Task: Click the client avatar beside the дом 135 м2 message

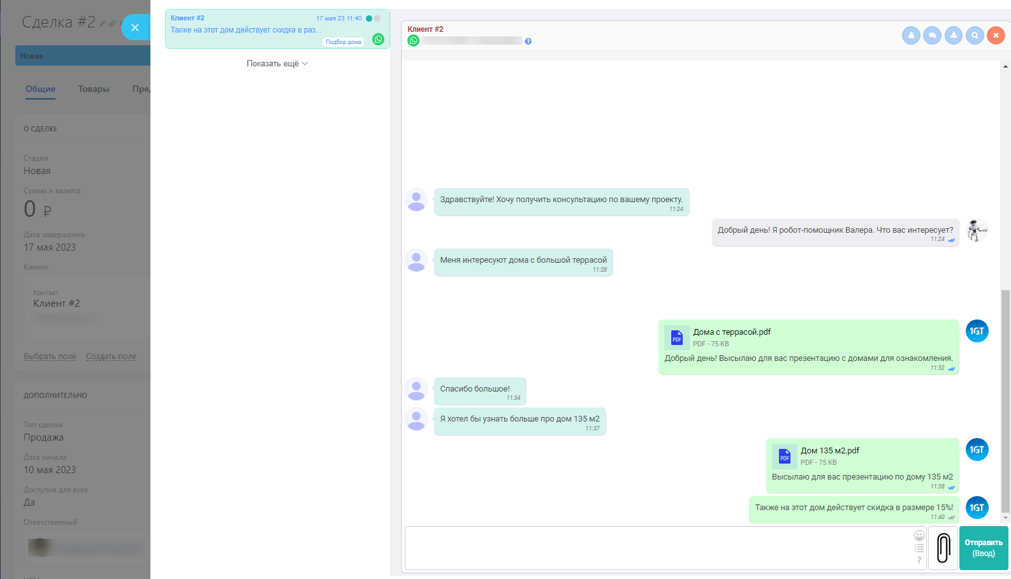Action: (x=416, y=419)
